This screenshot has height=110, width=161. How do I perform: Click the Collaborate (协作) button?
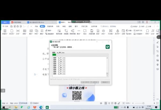[142, 26]
